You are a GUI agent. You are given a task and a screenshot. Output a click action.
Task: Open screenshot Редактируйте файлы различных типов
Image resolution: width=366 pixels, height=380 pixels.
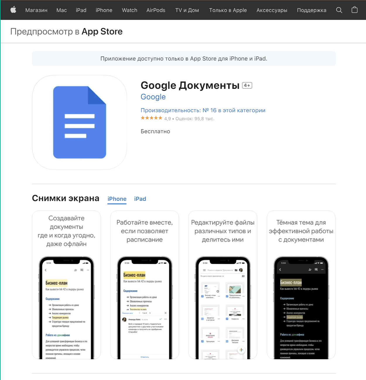223,285
